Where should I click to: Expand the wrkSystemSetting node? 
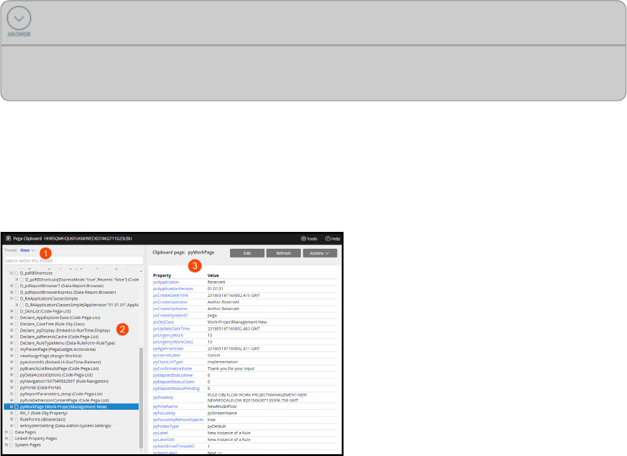tap(11, 425)
